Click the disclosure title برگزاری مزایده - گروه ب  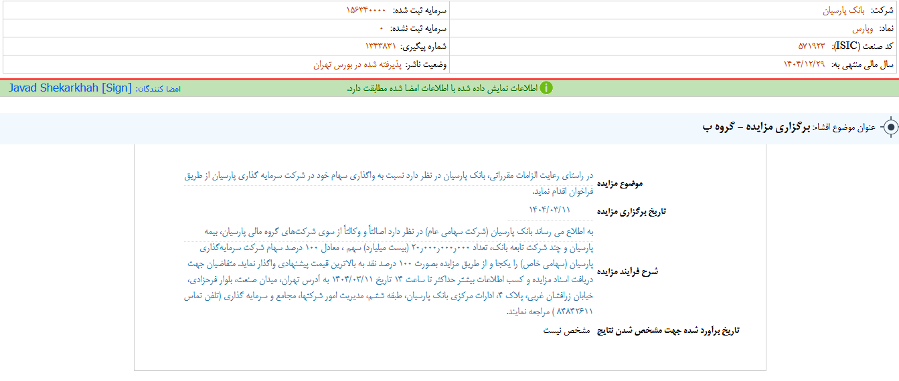point(756,127)
